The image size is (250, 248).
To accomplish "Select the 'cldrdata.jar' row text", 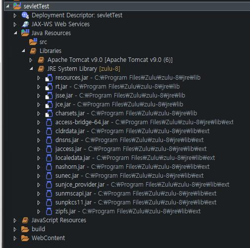I will [x=132, y=131].
